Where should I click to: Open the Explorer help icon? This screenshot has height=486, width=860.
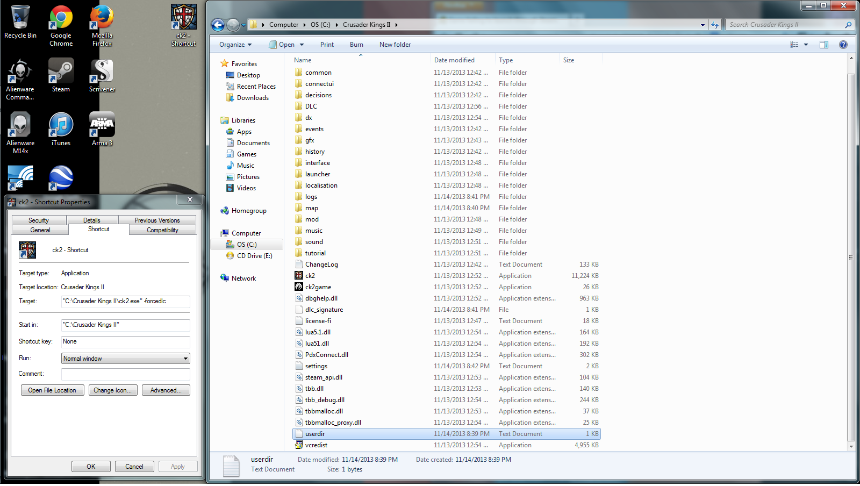pos(843,45)
